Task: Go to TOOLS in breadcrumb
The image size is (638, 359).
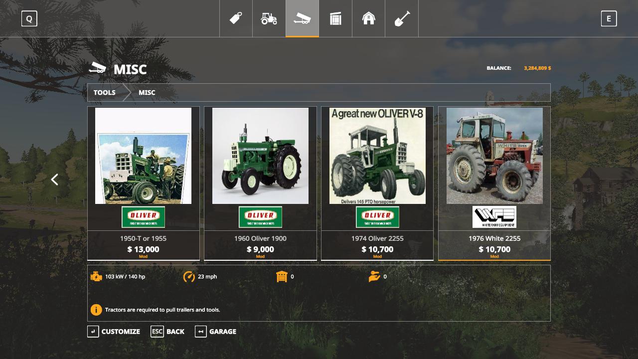Action: click(105, 93)
